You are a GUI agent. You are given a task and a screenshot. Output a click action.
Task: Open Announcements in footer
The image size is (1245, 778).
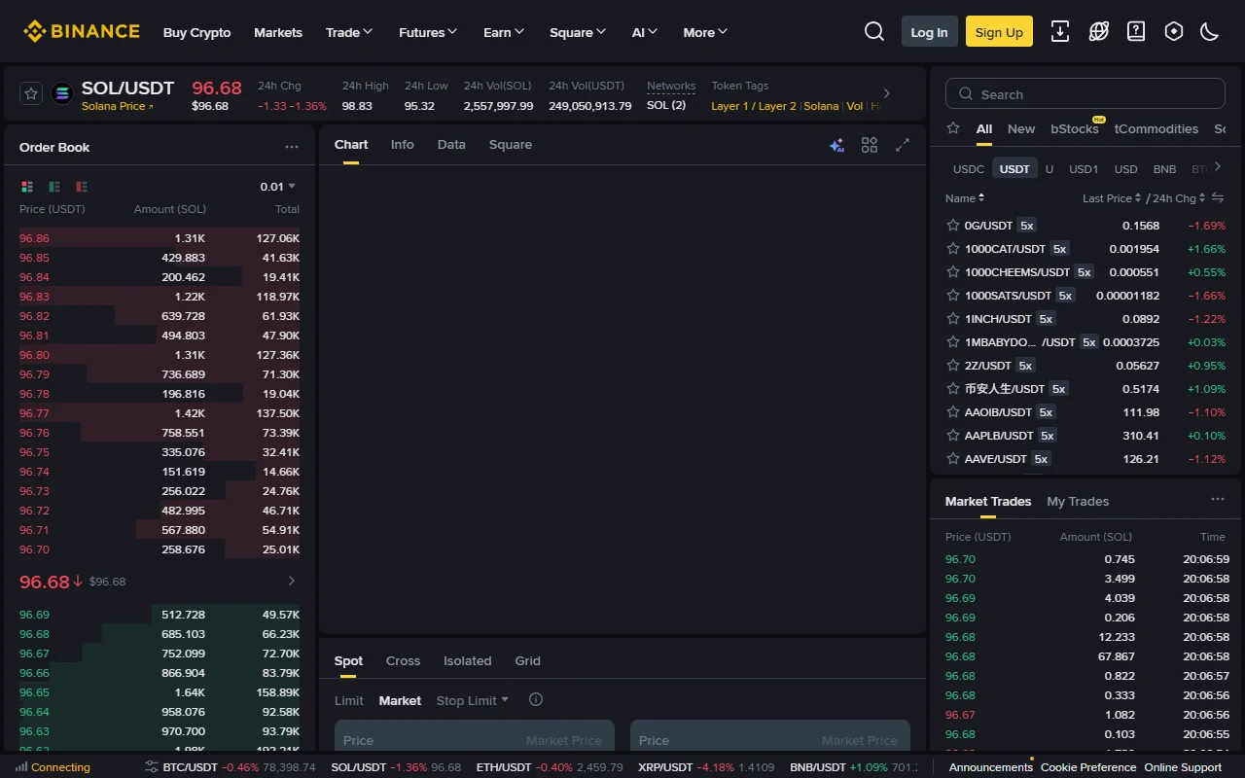pos(990,766)
